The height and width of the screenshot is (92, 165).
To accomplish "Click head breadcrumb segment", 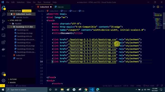I will 73,11.
